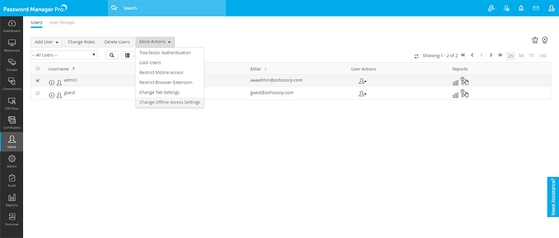This screenshot has width=559, height=238.
Task: Click the info icon for admin
Action: [x=52, y=82]
